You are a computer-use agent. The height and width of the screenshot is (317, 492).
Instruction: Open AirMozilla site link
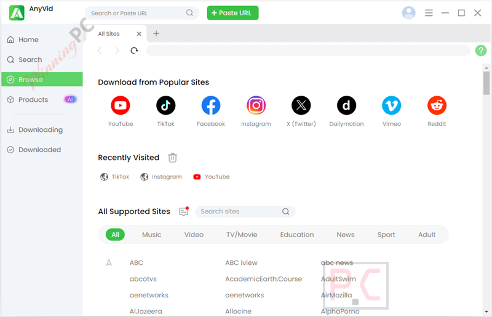pyautogui.click(x=336, y=296)
